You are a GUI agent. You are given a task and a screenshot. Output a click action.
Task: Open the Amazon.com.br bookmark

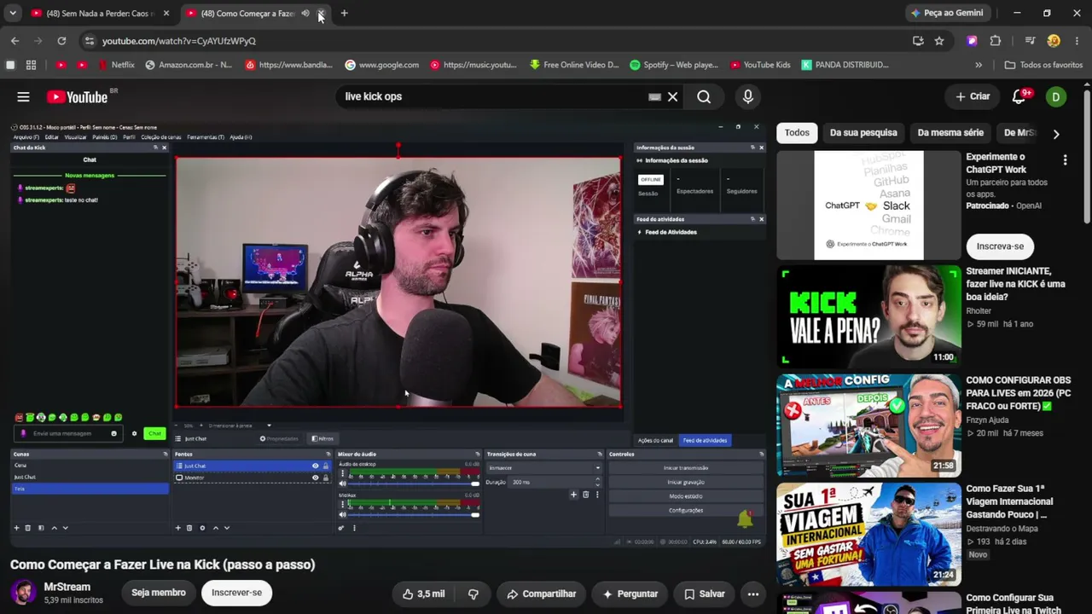[x=189, y=65]
